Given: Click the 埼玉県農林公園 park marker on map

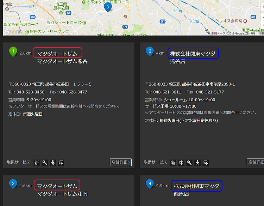Looking at the screenshot, I should click(61, 13).
